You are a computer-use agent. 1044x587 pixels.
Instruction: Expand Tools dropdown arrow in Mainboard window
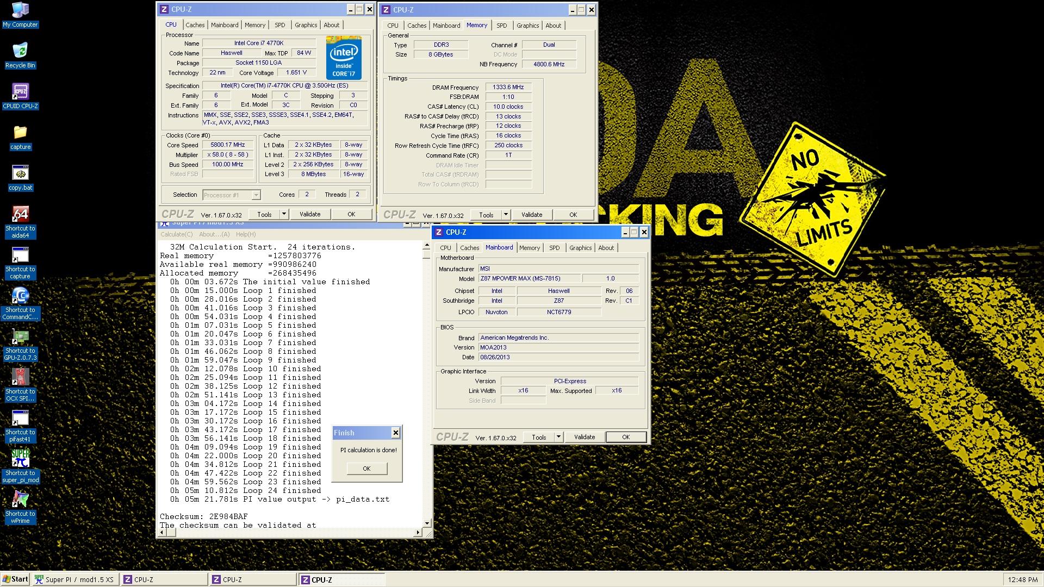(x=558, y=437)
